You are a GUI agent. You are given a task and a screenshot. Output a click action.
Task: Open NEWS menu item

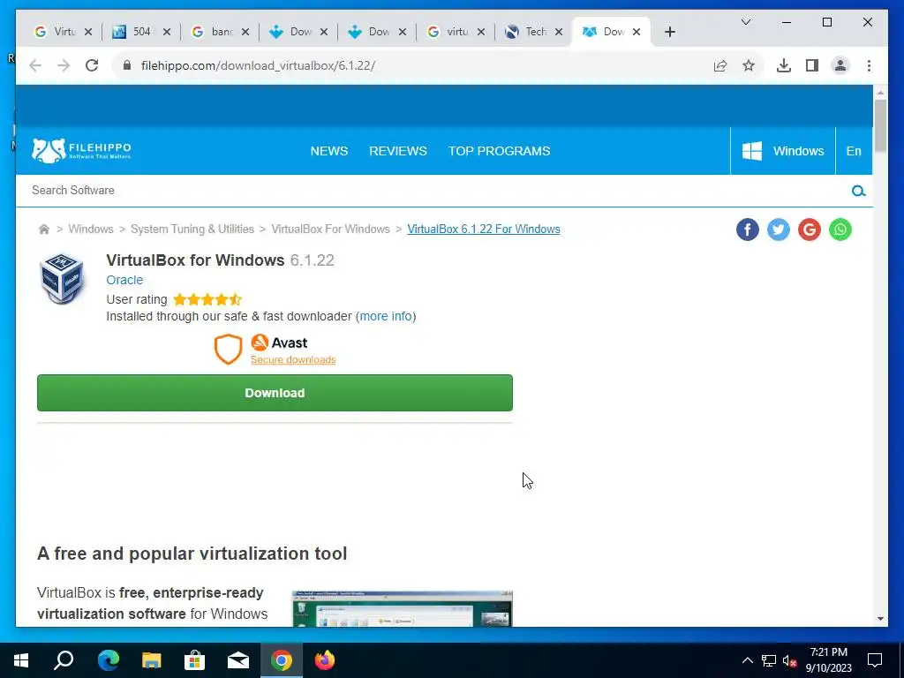pyautogui.click(x=329, y=151)
